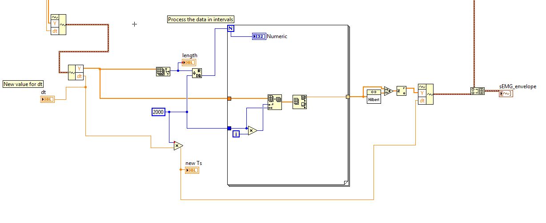This screenshot has width=546, height=223.
Task: Click the loop count N terminal
Action: click(231, 28)
